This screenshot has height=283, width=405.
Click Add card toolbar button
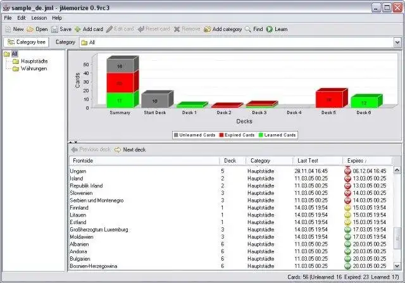click(x=89, y=29)
